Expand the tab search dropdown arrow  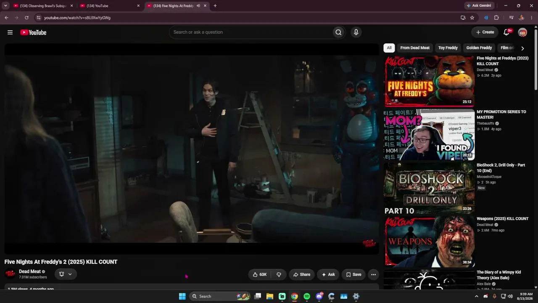click(x=5, y=6)
